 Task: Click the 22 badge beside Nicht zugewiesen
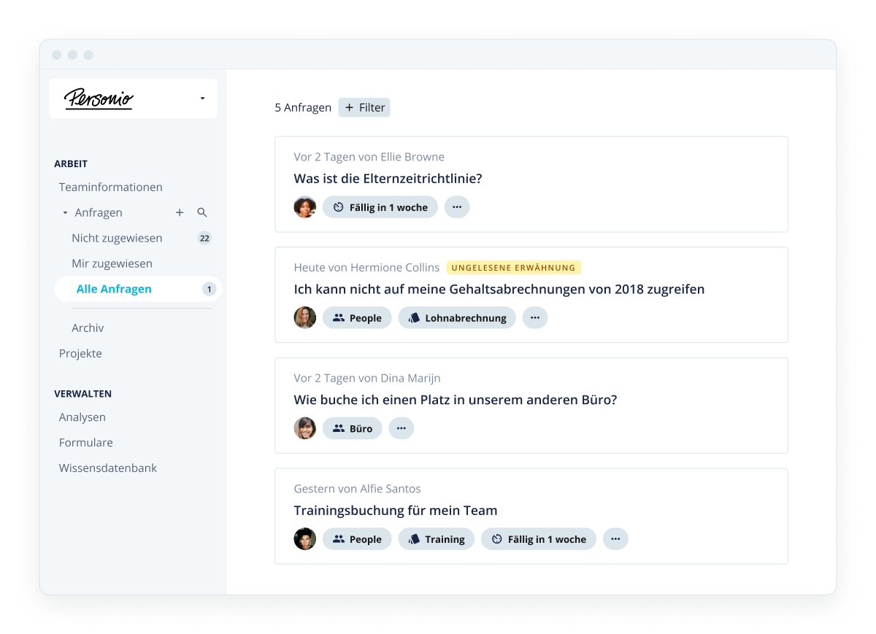[204, 238]
